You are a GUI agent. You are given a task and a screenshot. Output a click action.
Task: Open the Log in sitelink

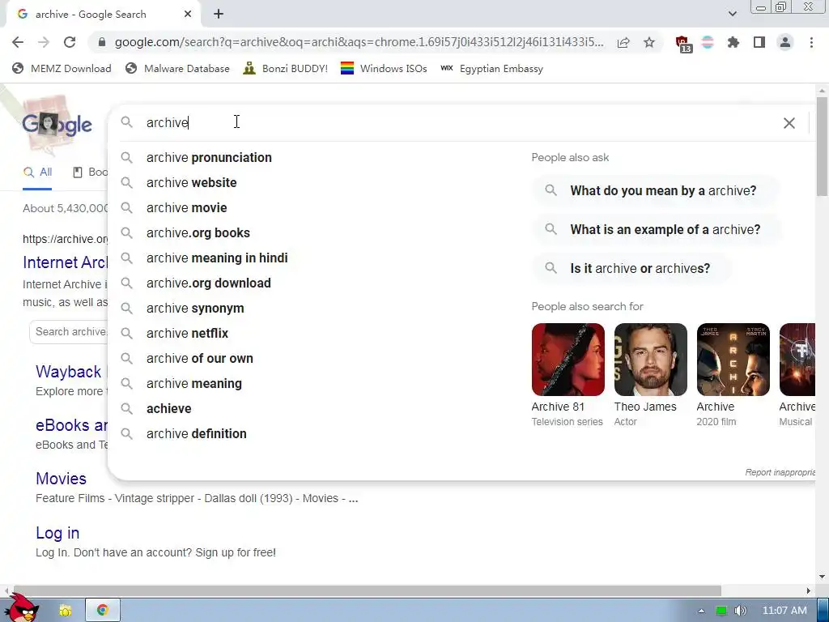(57, 533)
